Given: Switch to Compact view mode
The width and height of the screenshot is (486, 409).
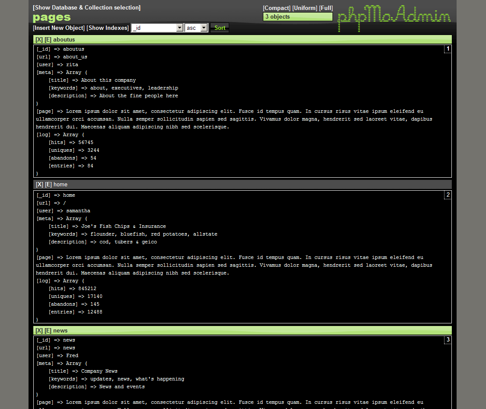Looking at the screenshot, I should [277, 8].
